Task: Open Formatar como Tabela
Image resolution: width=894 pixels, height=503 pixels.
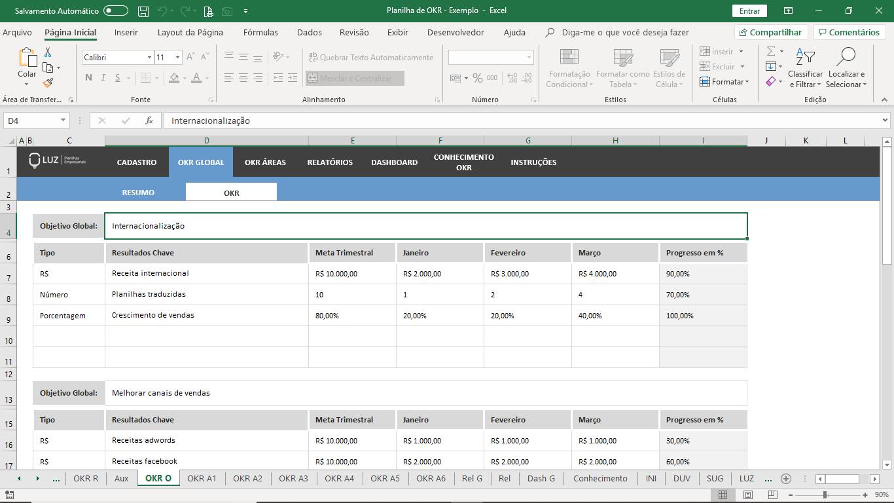Action: 623,68
